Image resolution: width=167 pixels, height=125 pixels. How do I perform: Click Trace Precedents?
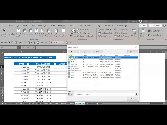point(105,30)
